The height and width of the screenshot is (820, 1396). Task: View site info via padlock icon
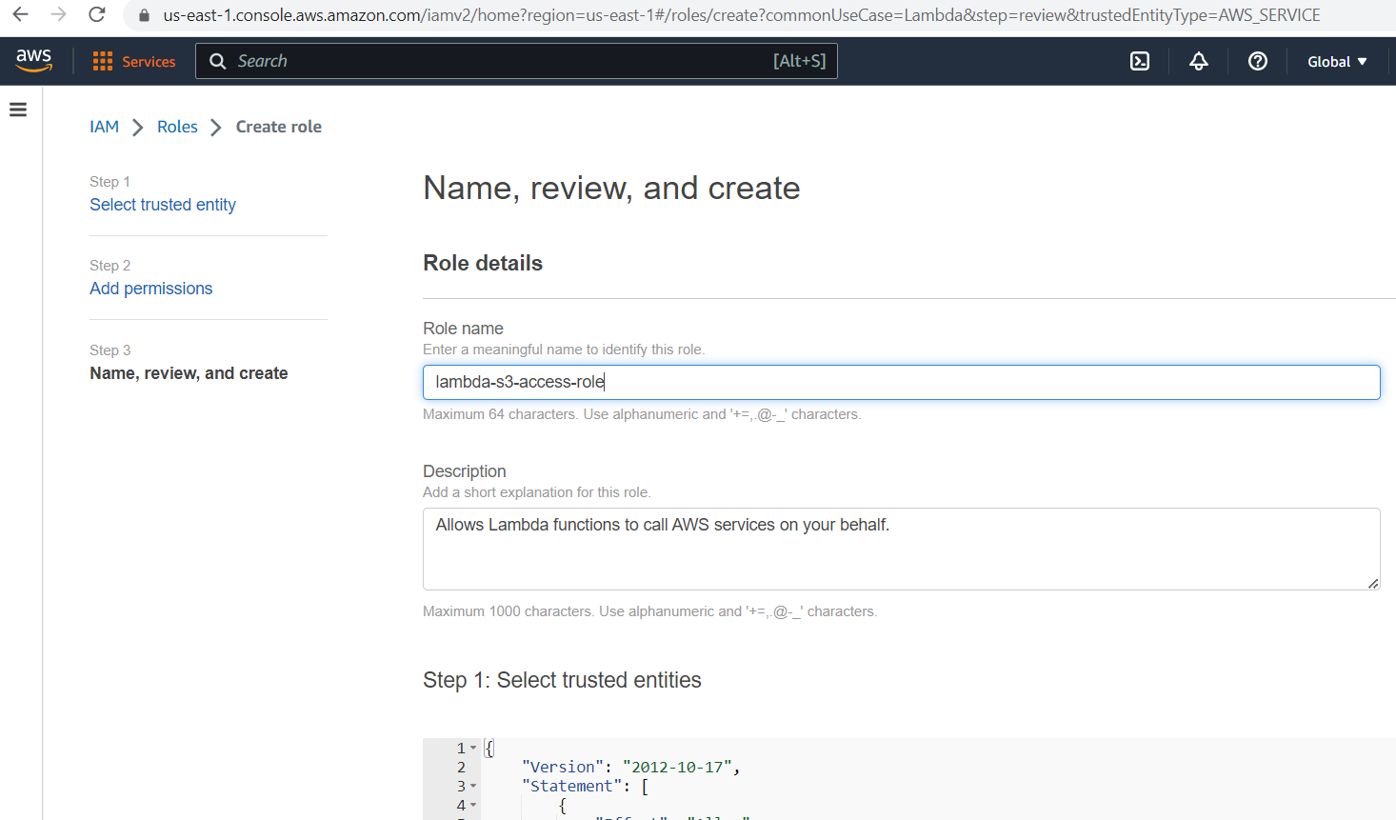pyautogui.click(x=145, y=15)
